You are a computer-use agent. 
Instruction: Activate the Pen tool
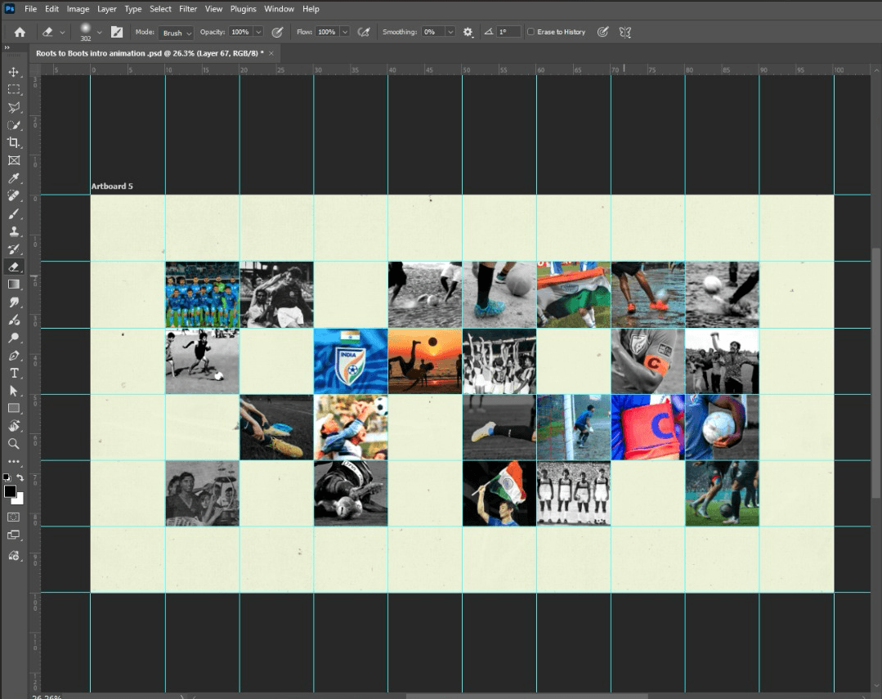point(14,356)
